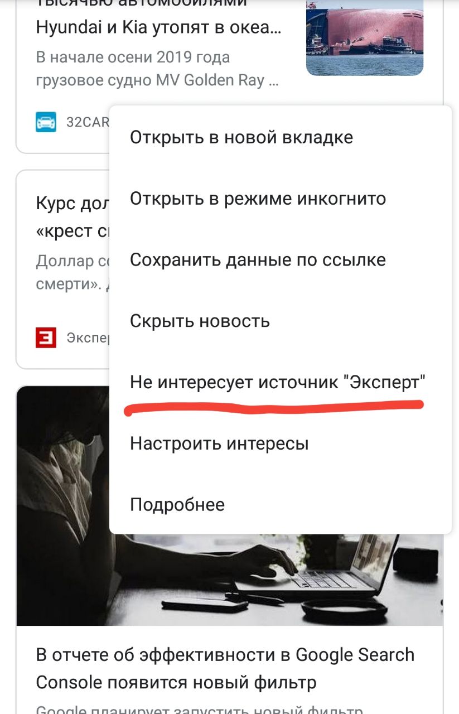
Task: Open the Курс доллара article headline
Action: (x=73, y=218)
